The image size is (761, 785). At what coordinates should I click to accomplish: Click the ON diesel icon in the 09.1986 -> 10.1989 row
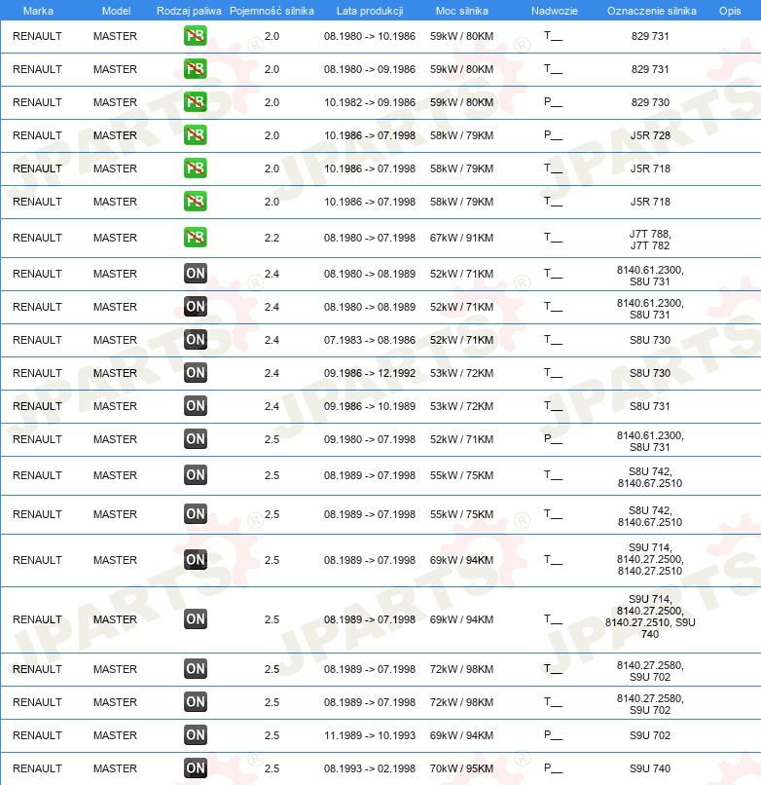pyautogui.click(x=196, y=405)
